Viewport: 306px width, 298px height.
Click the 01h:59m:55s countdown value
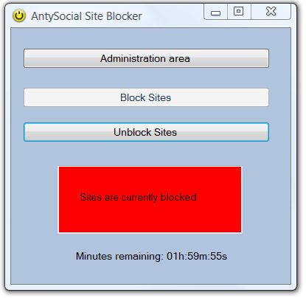tap(197, 257)
